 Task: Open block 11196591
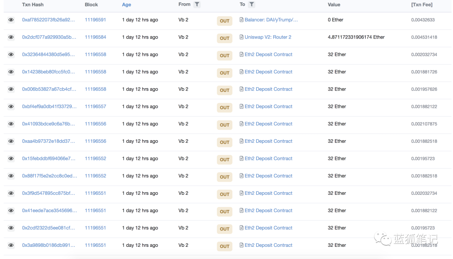pos(95,20)
